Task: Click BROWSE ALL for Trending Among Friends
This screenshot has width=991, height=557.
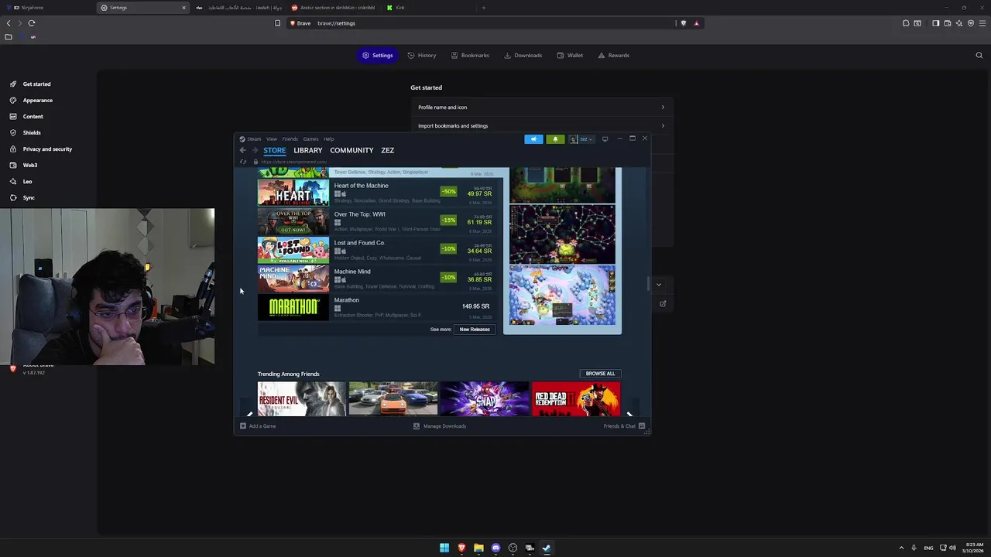Action: [x=600, y=374]
